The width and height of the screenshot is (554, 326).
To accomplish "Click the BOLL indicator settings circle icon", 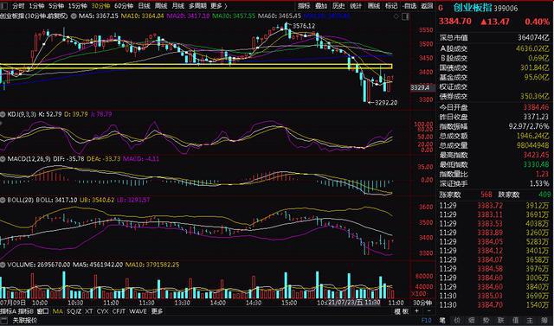I will [3, 200].
